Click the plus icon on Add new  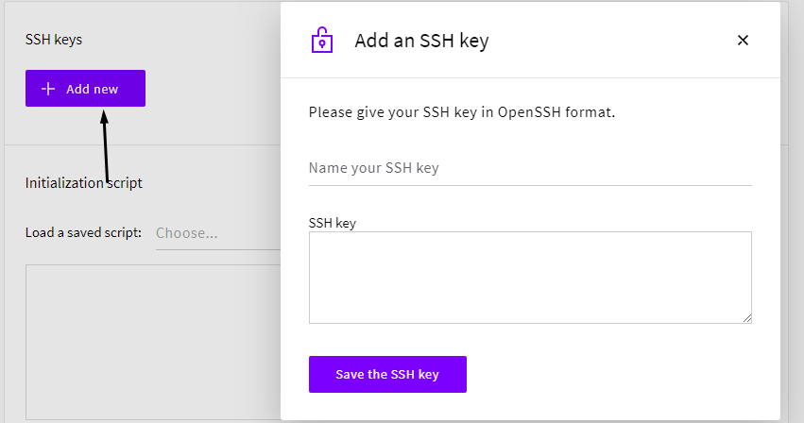coord(47,89)
